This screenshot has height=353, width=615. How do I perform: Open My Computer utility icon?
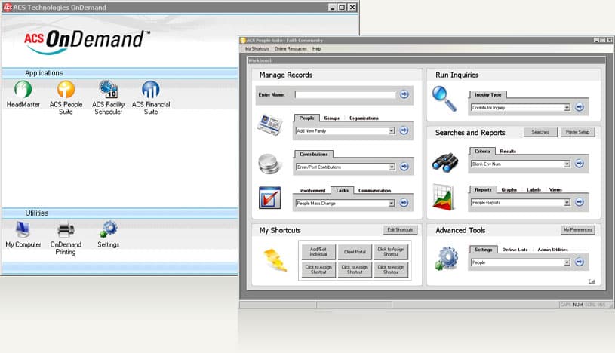[x=23, y=229]
